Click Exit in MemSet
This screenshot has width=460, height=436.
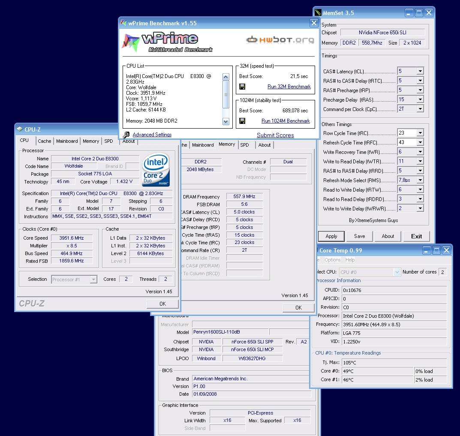(x=416, y=236)
